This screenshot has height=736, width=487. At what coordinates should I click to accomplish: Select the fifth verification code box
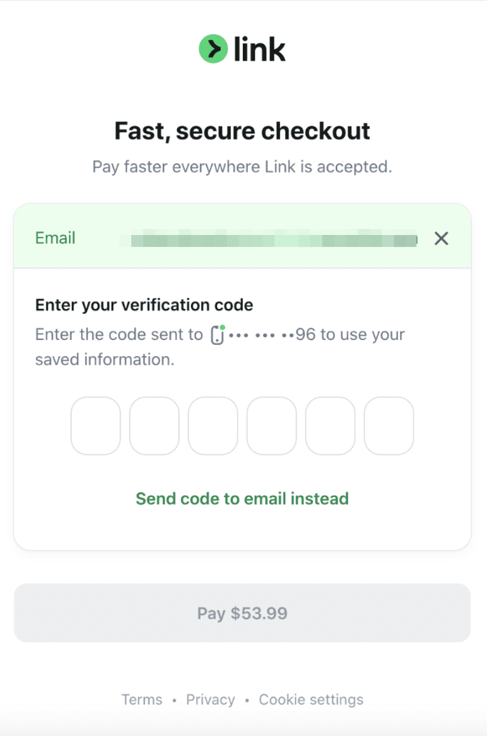(330, 426)
